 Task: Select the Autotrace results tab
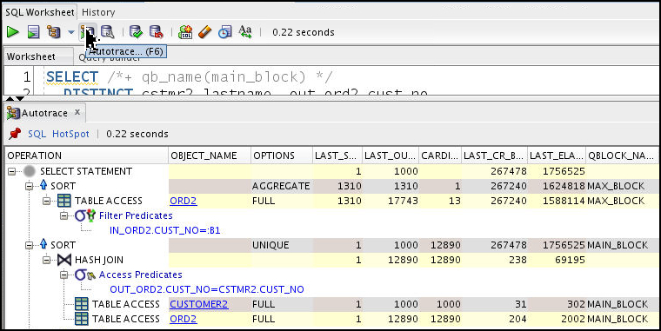click(44, 113)
